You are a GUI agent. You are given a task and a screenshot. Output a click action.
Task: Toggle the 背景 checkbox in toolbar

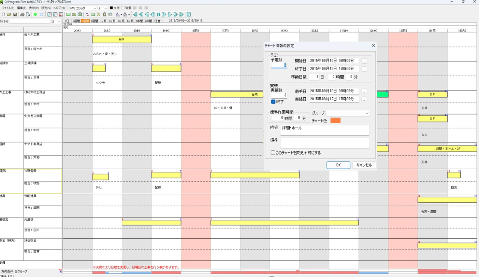point(123,8)
